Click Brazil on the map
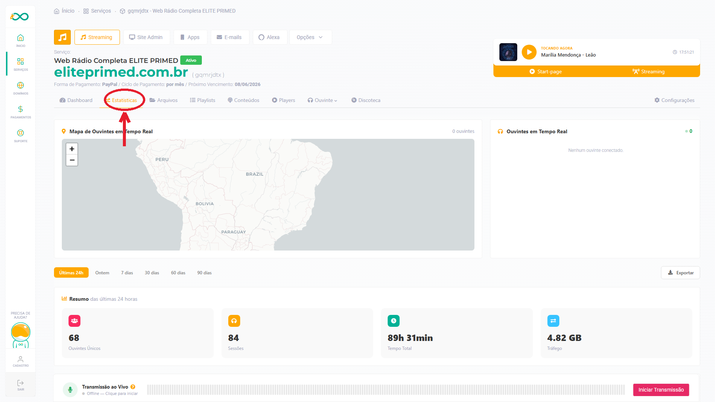 point(254,174)
